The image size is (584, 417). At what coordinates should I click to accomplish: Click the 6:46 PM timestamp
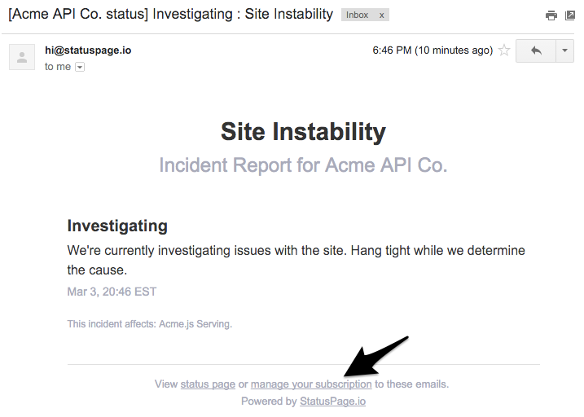pos(433,50)
